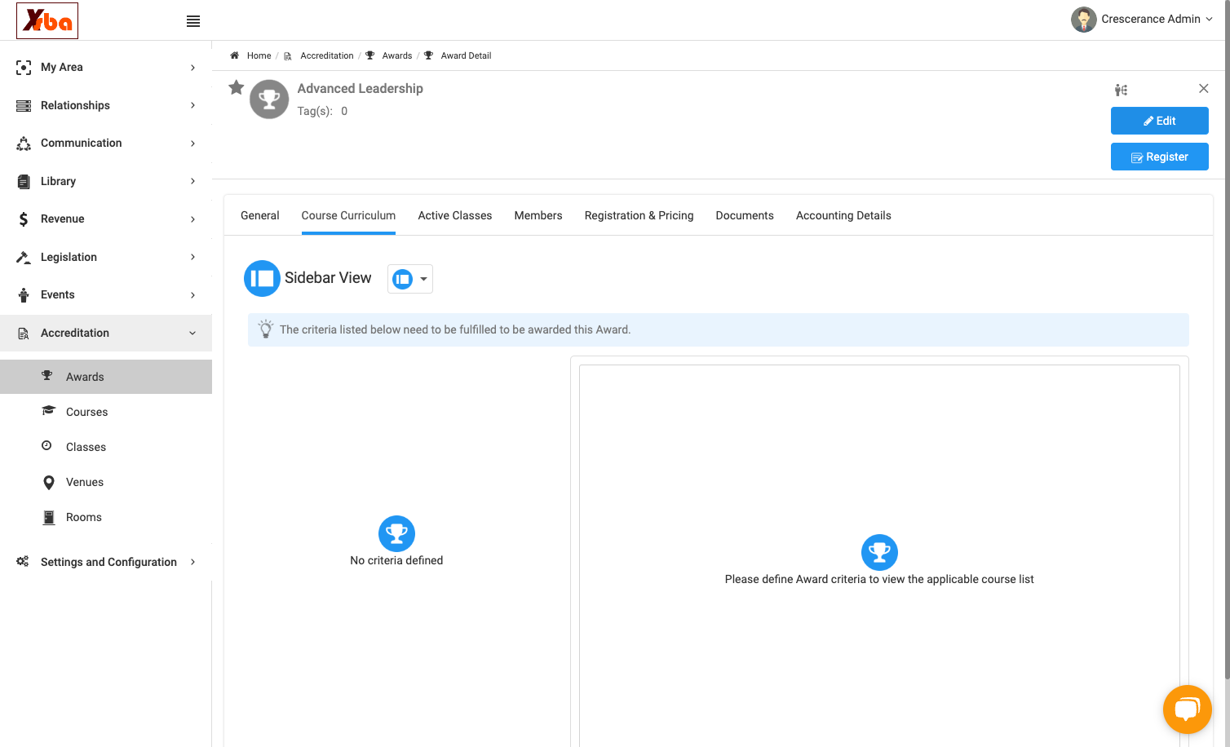Click the award trophy avatar icon
1230x747 pixels.
pyautogui.click(x=269, y=99)
